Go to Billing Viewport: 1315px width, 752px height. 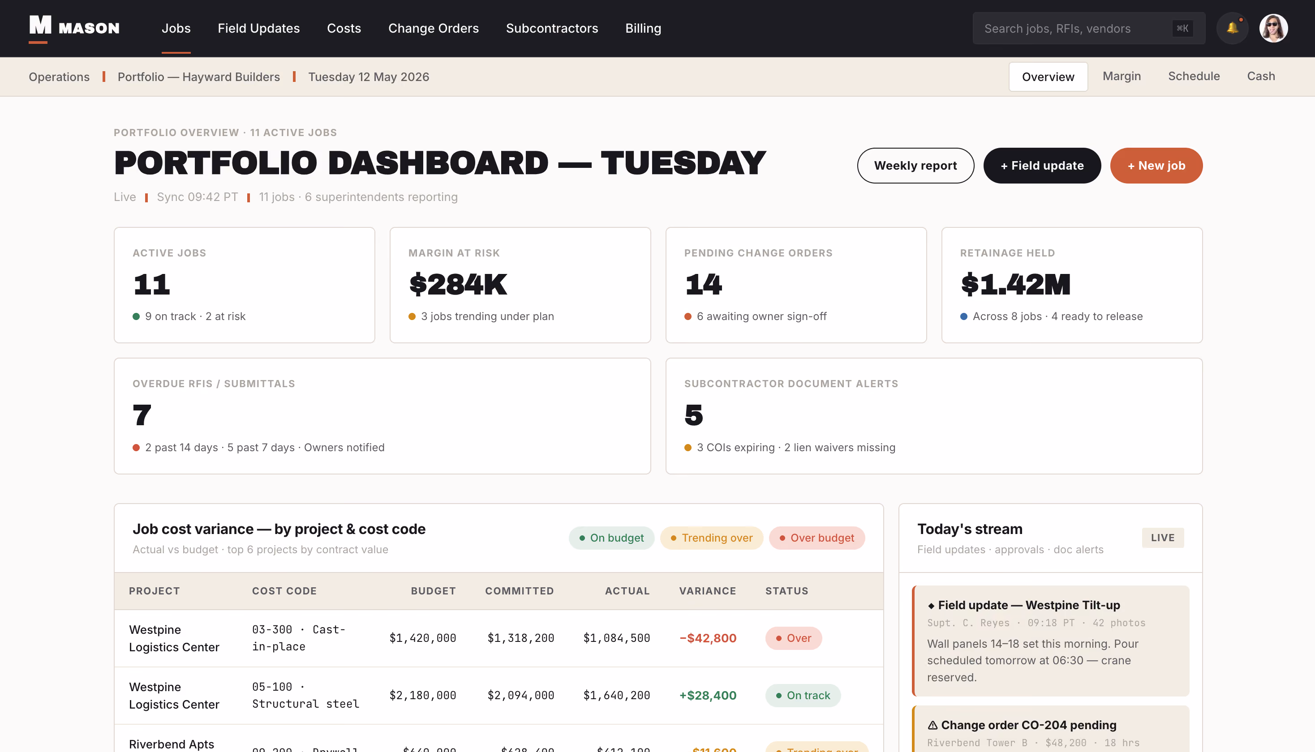click(x=643, y=28)
